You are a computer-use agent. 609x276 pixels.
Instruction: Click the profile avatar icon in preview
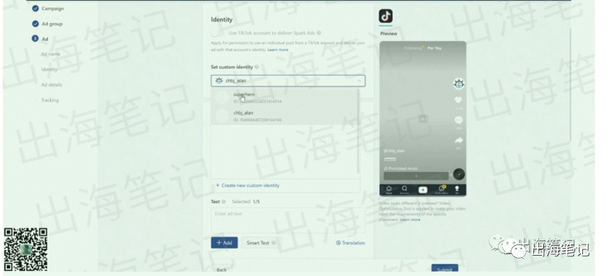pyautogui.click(x=459, y=84)
